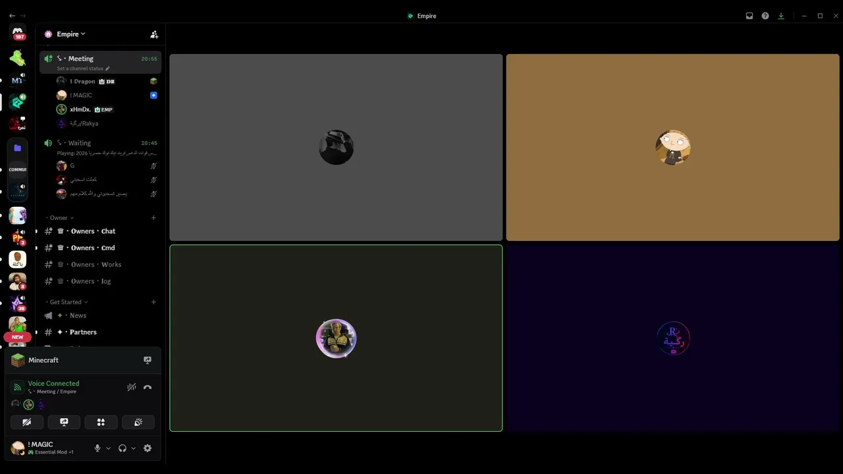Open Discord direct messages home icon

[x=18, y=32]
